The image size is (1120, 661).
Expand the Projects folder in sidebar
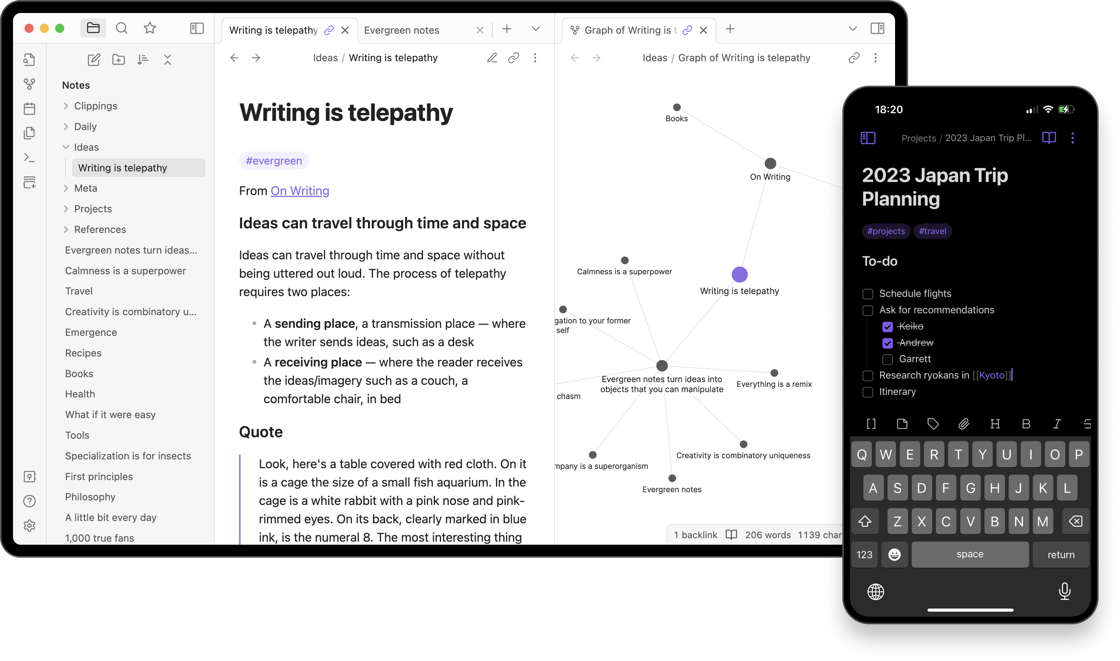tap(66, 208)
